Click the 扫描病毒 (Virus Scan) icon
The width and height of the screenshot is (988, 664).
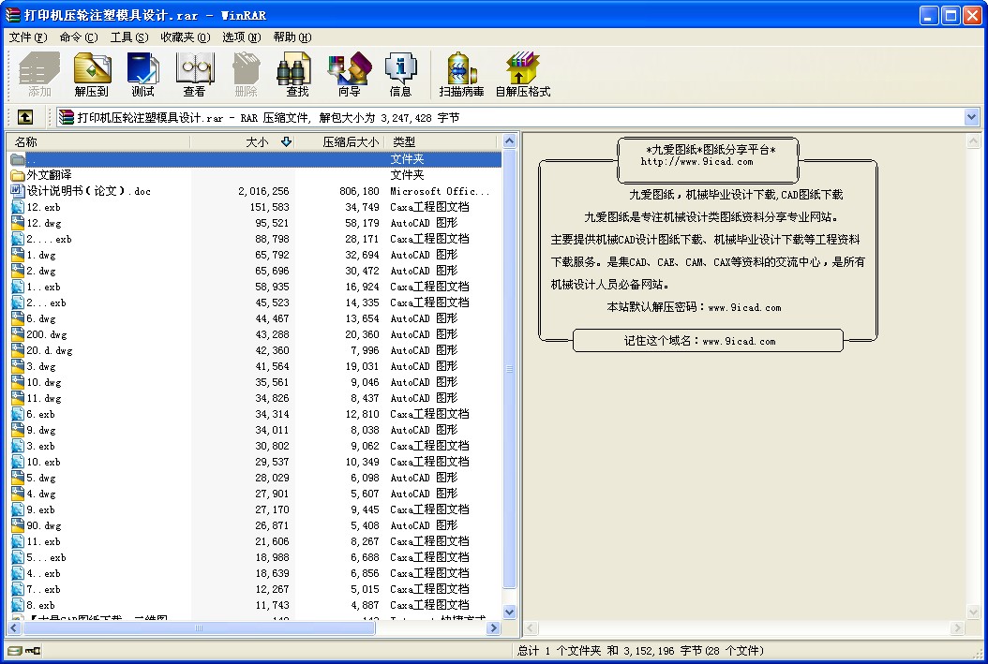462,74
